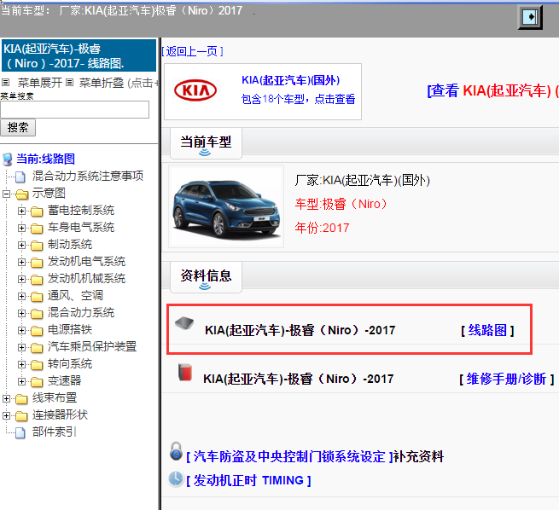The height and width of the screenshot is (510, 559).
Task: Click the padlock icon for 汽车防盗 settings
Action: point(176,451)
